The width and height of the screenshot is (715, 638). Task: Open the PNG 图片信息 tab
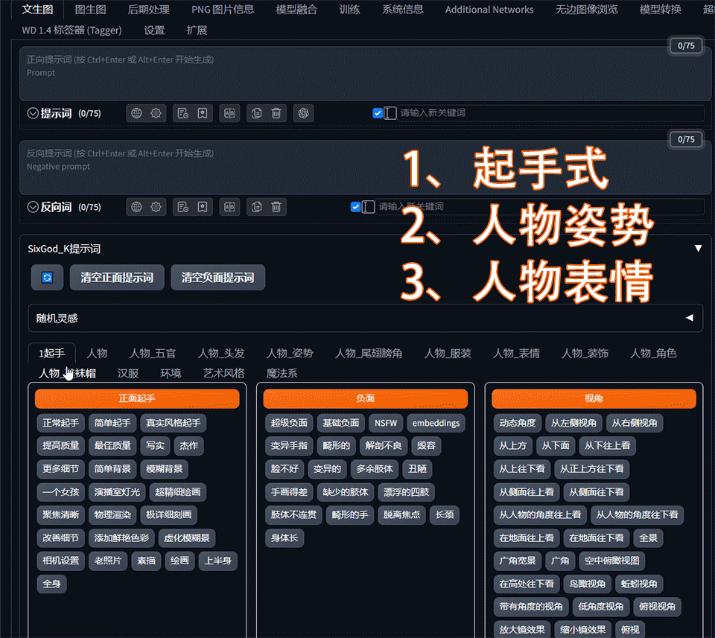click(223, 10)
